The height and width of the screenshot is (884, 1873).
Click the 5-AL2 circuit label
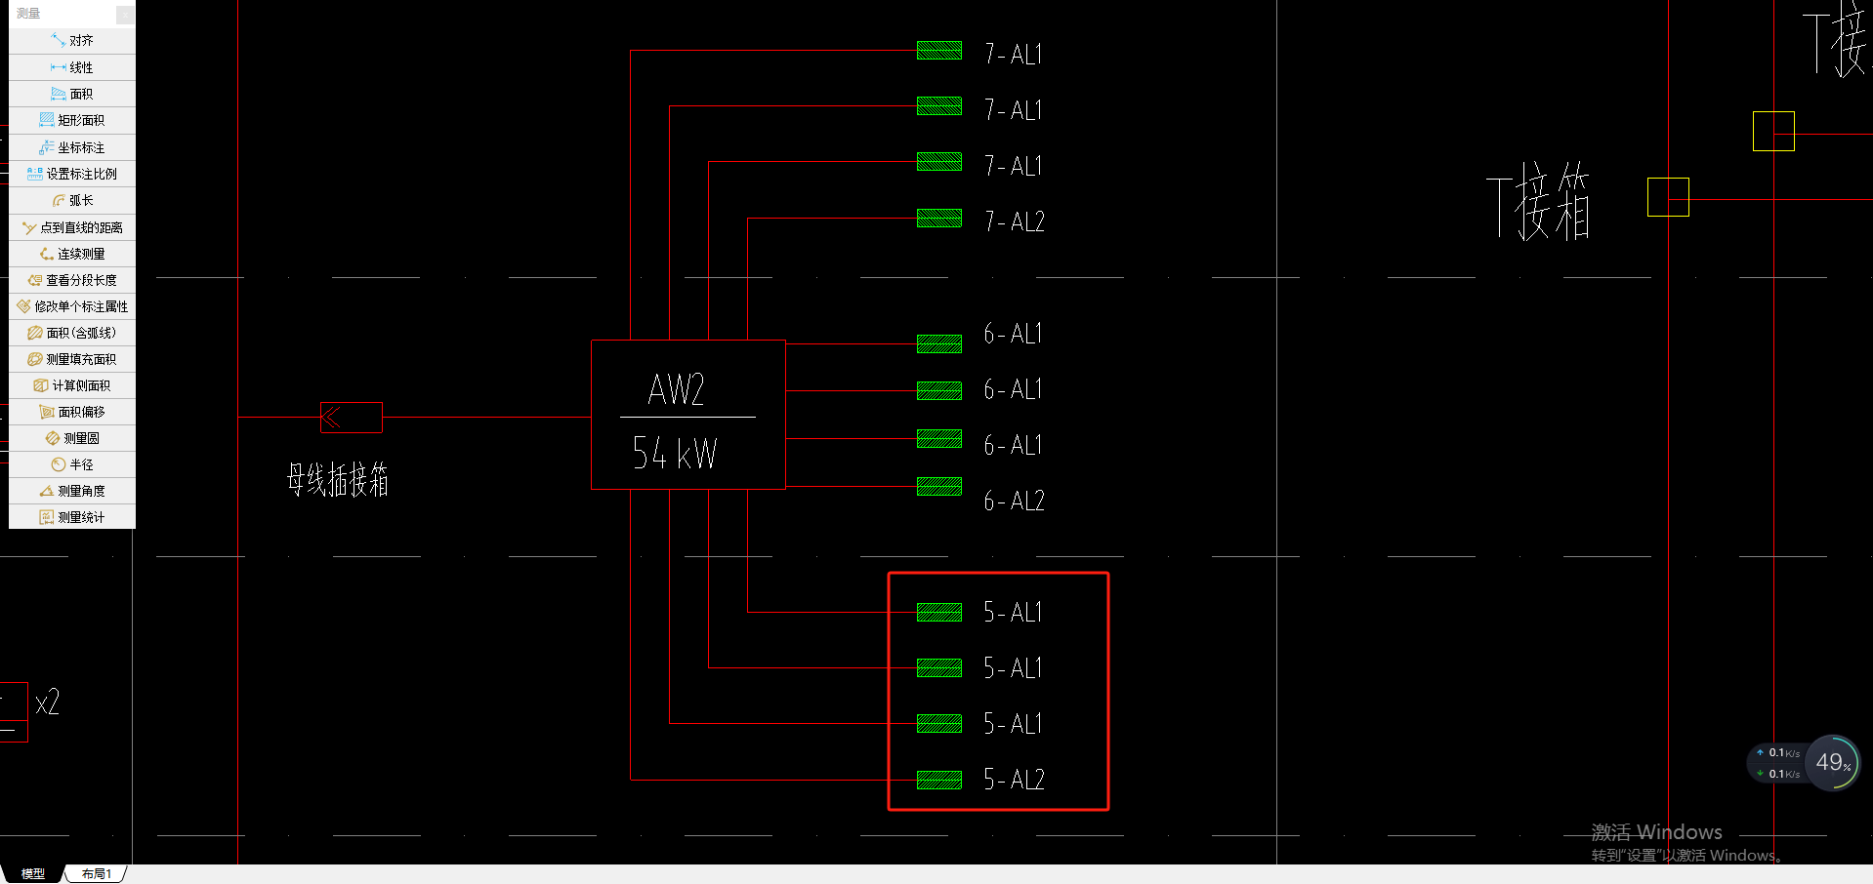point(1015,779)
